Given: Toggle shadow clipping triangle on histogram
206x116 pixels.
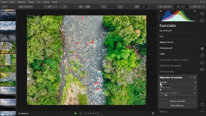Looking at the screenshot, I should click(160, 11).
